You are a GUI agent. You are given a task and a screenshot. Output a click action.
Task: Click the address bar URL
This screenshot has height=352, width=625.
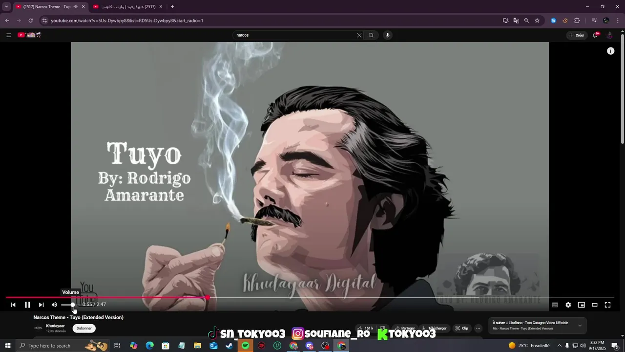point(127,21)
